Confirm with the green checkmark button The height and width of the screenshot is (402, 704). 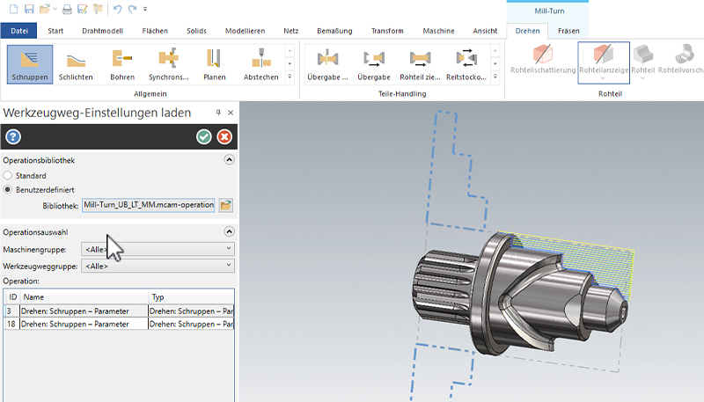click(x=204, y=136)
